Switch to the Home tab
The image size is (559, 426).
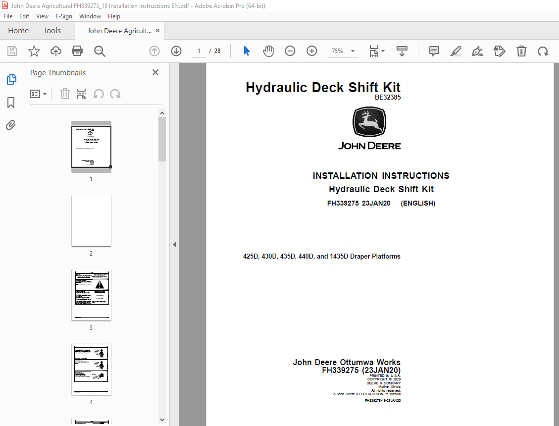click(x=18, y=31)
